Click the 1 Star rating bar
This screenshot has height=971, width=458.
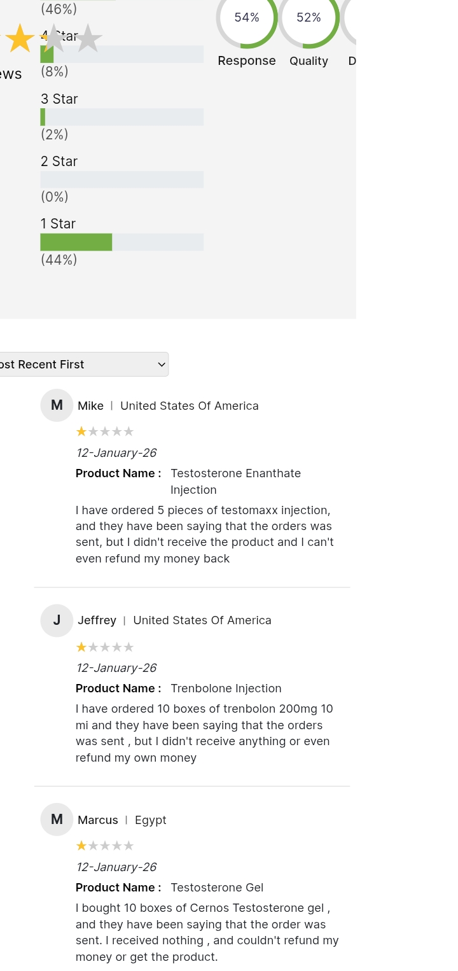(x=121, y=242)
